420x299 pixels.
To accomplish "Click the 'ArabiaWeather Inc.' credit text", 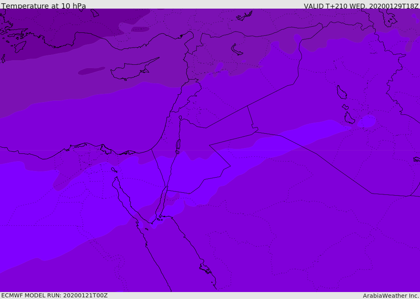I will pos(391,296).
